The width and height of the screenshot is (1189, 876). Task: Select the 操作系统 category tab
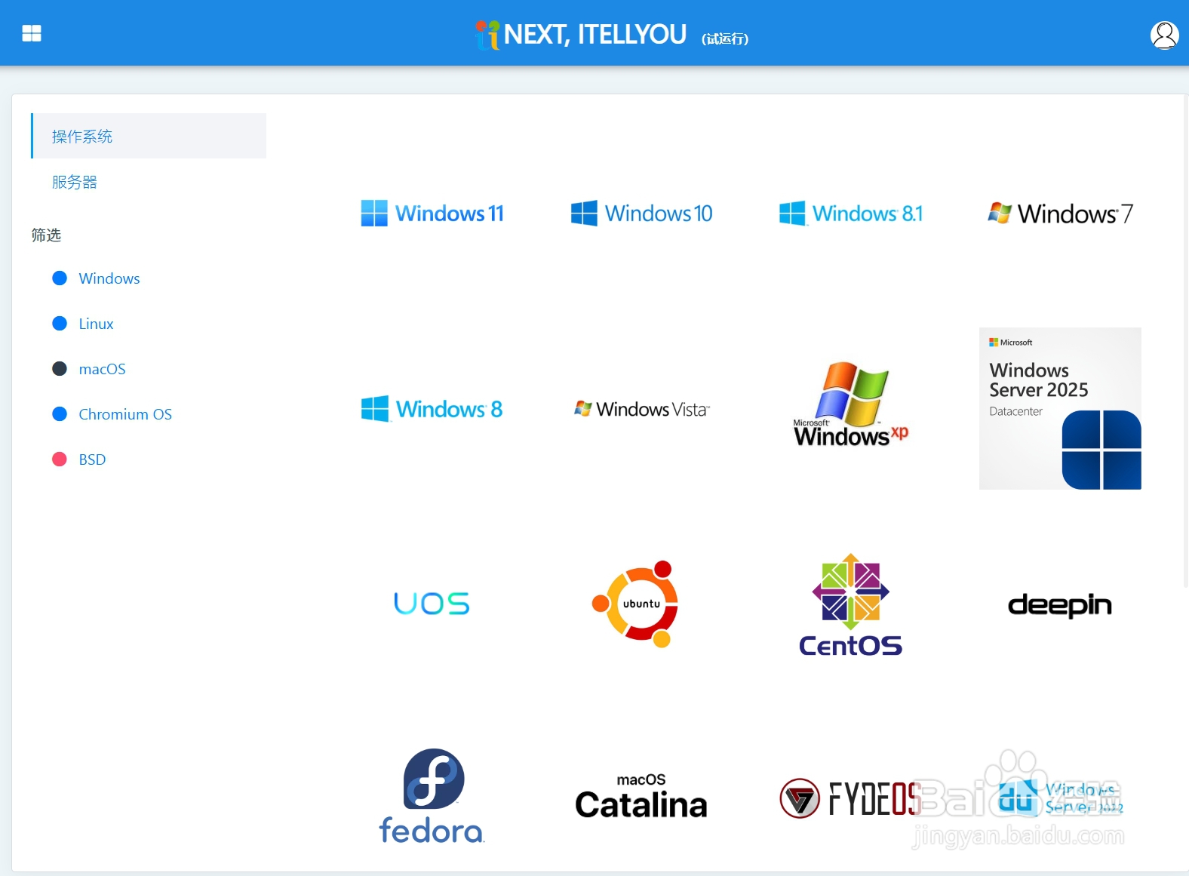[x=149, y=136]
